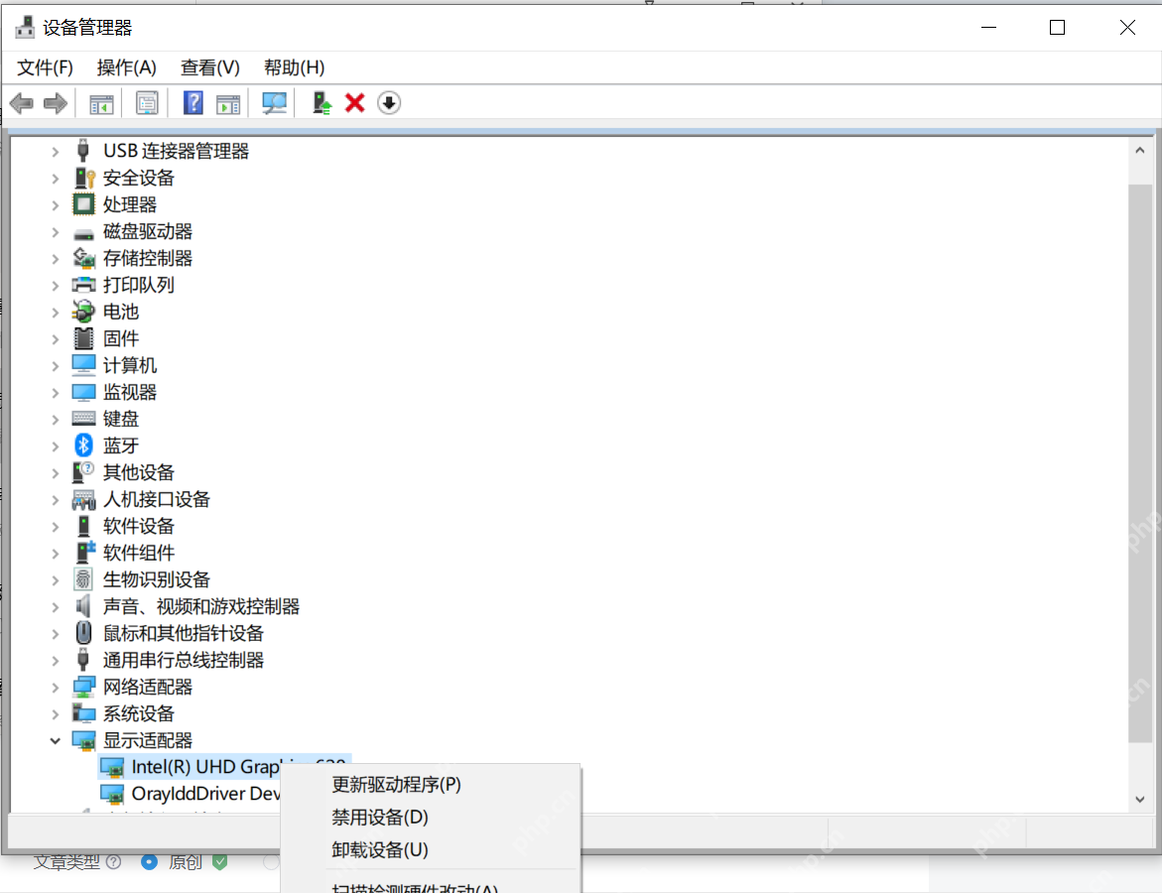Select the 处理器 tree label
This screenshot has height=893, width=1162.
click(x=130, y=204)
